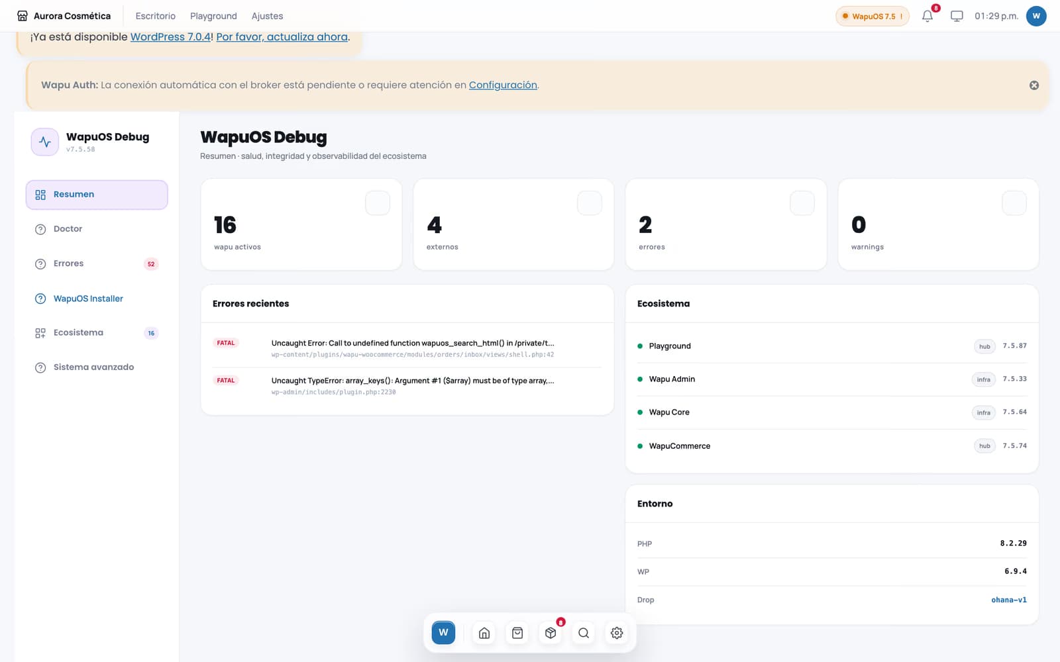Click the shell.php:42 file path
Screen dimensions: 1060x662
tap(413, 355)
